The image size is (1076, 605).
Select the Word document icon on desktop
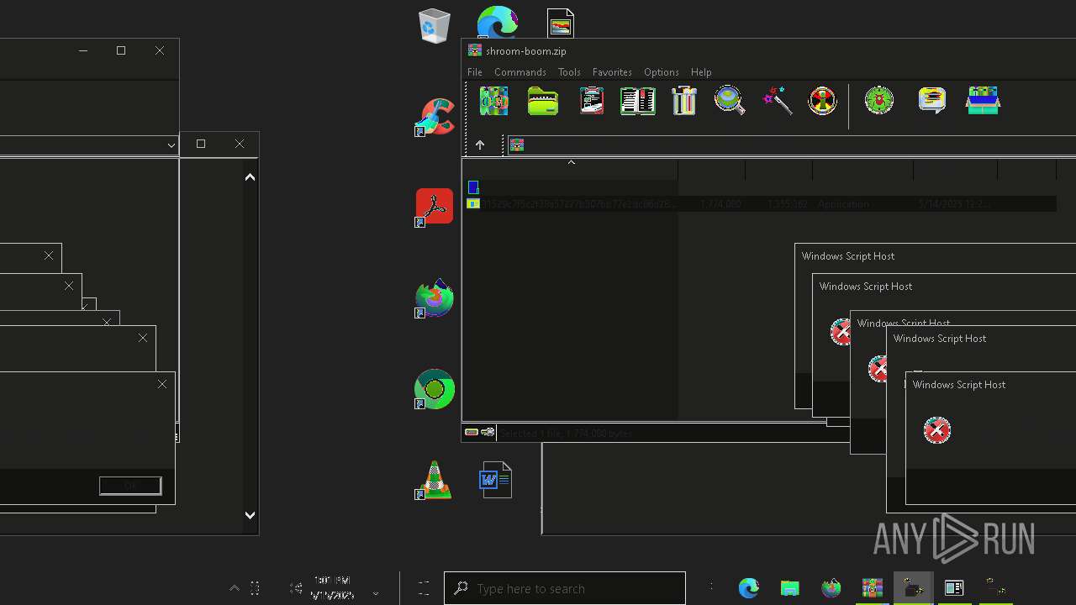(x=495, y=480)
